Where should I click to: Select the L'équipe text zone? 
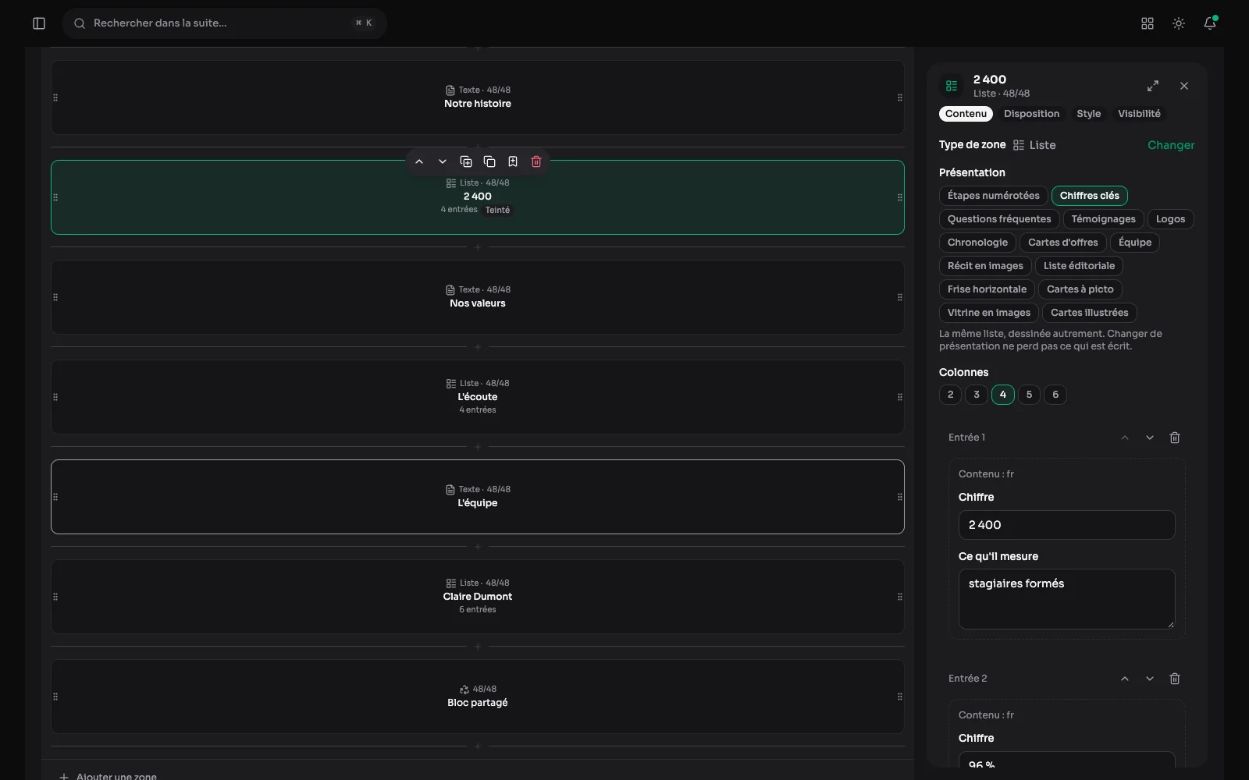[478, 497]
